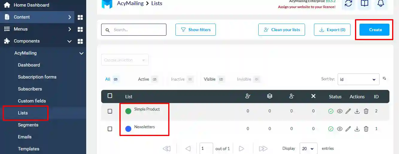Image resolution: width=399 pixels, height=154 pixels.
Task: Check the Simple Product row checkbox
Action: [x=110, y=111]
